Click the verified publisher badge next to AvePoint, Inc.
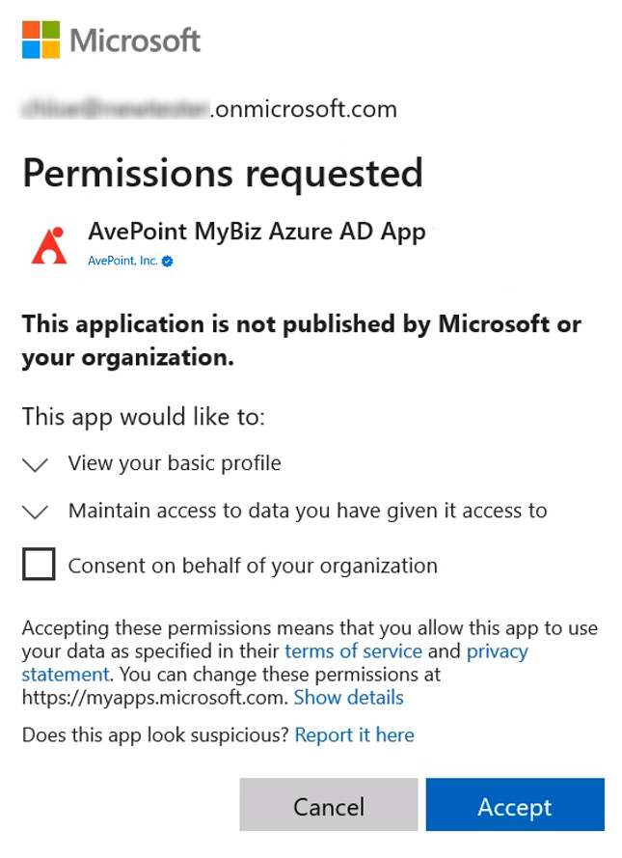Image resolution: width=622 pixels, height=858 pixels. coord(167,261)
